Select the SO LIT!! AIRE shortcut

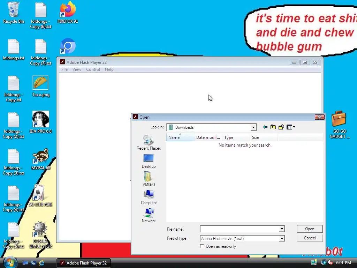40,196
